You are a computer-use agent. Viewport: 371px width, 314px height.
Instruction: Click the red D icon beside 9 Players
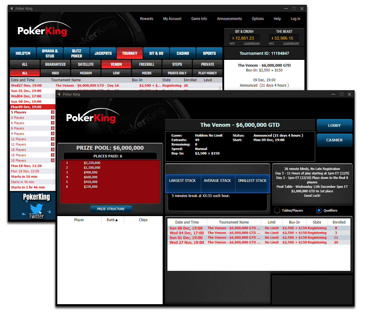pos(53,134)
